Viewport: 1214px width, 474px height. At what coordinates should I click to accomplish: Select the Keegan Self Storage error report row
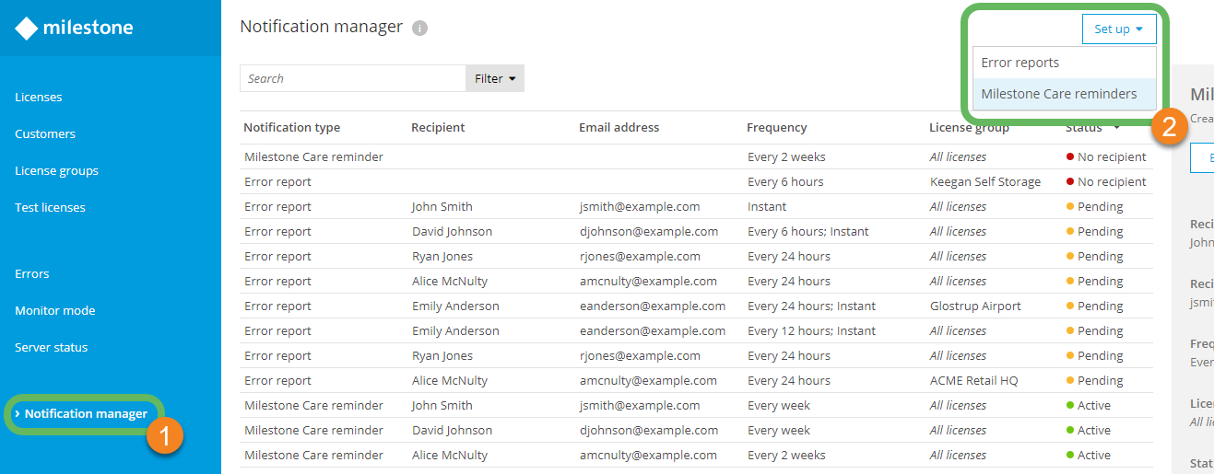click(x=695, y=182)
